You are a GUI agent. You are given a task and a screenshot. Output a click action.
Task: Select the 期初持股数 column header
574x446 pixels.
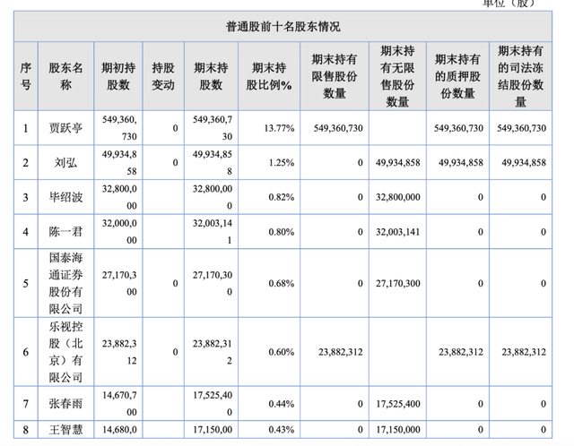tap(118, 76)
